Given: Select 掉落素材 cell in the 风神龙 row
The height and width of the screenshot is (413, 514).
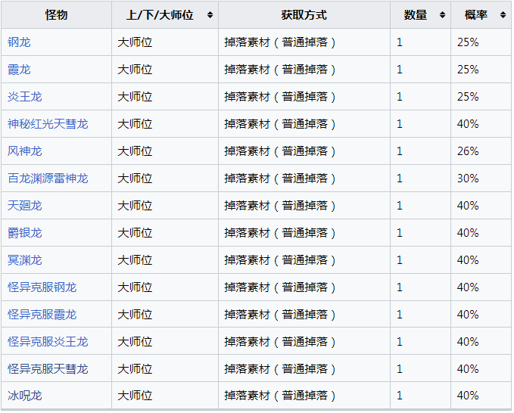Looking at the screenshot, I should point(304,151).
